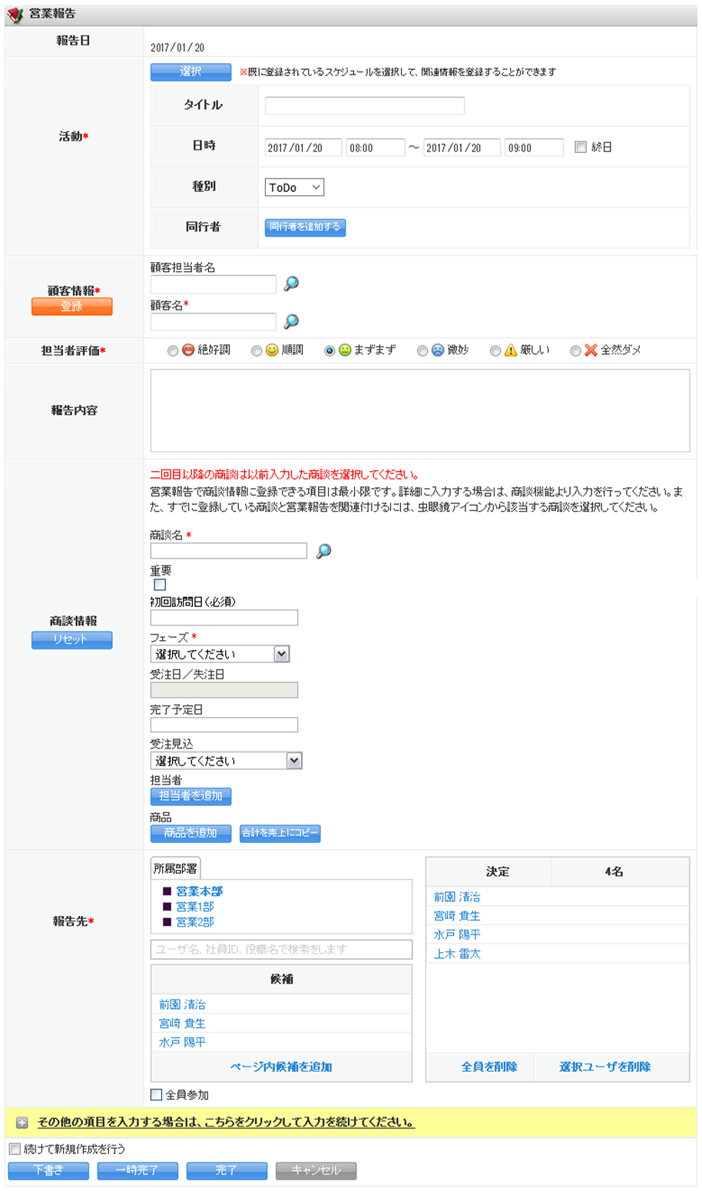This screenshot has height=1191, width=702.
Task: Open customer contact search magnifier
Action: [x=291, y=284]
